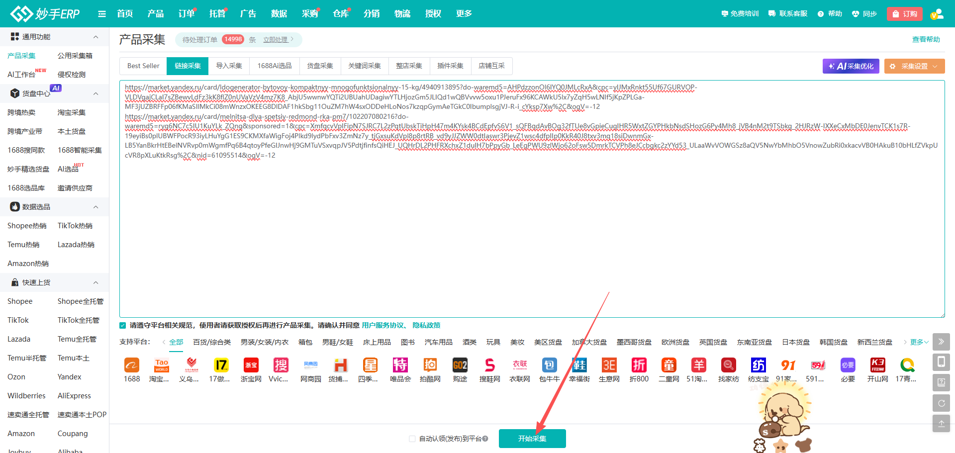Open the 1688AI选品 tab

pos(275,66)
